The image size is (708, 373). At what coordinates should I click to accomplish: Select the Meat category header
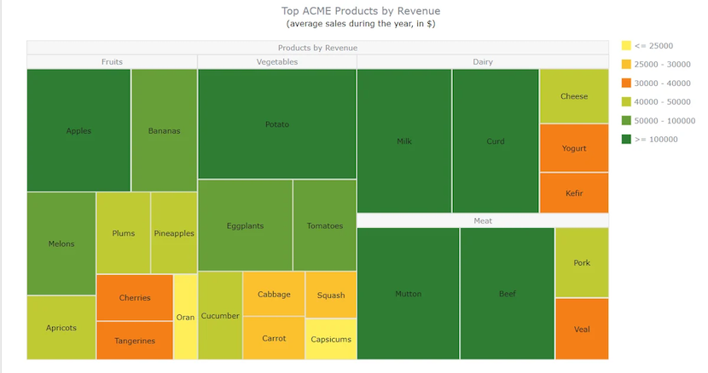click(483, 221)
